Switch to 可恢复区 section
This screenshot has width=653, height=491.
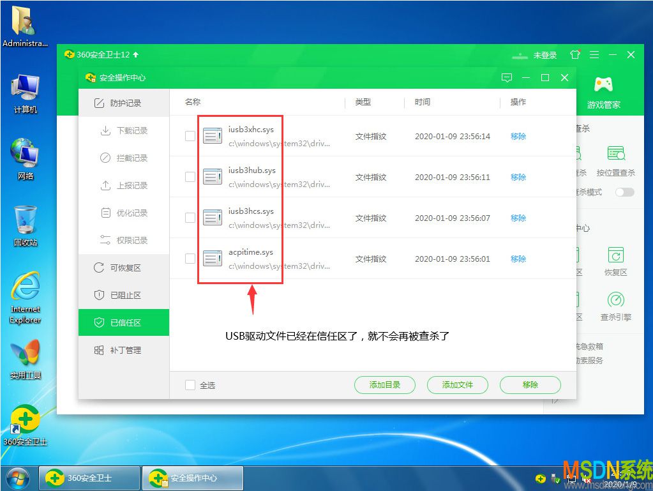pyautogui.click(x=124, y=268)
